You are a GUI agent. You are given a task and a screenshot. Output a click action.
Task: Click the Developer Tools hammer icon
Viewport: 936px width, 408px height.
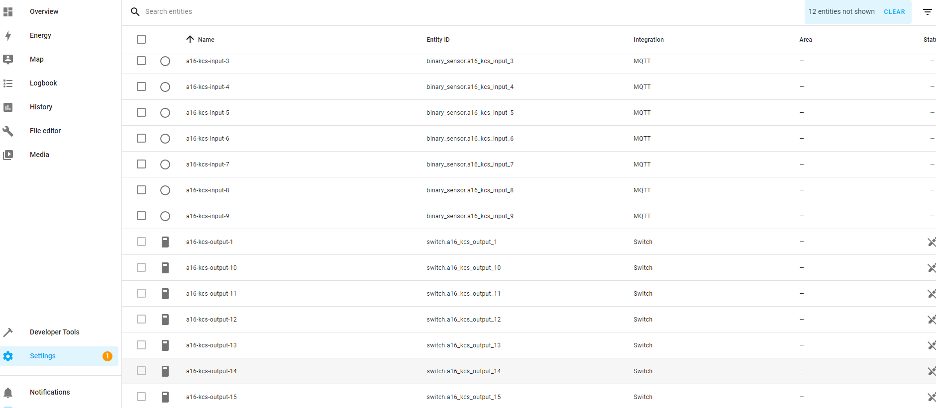[8, 332]
